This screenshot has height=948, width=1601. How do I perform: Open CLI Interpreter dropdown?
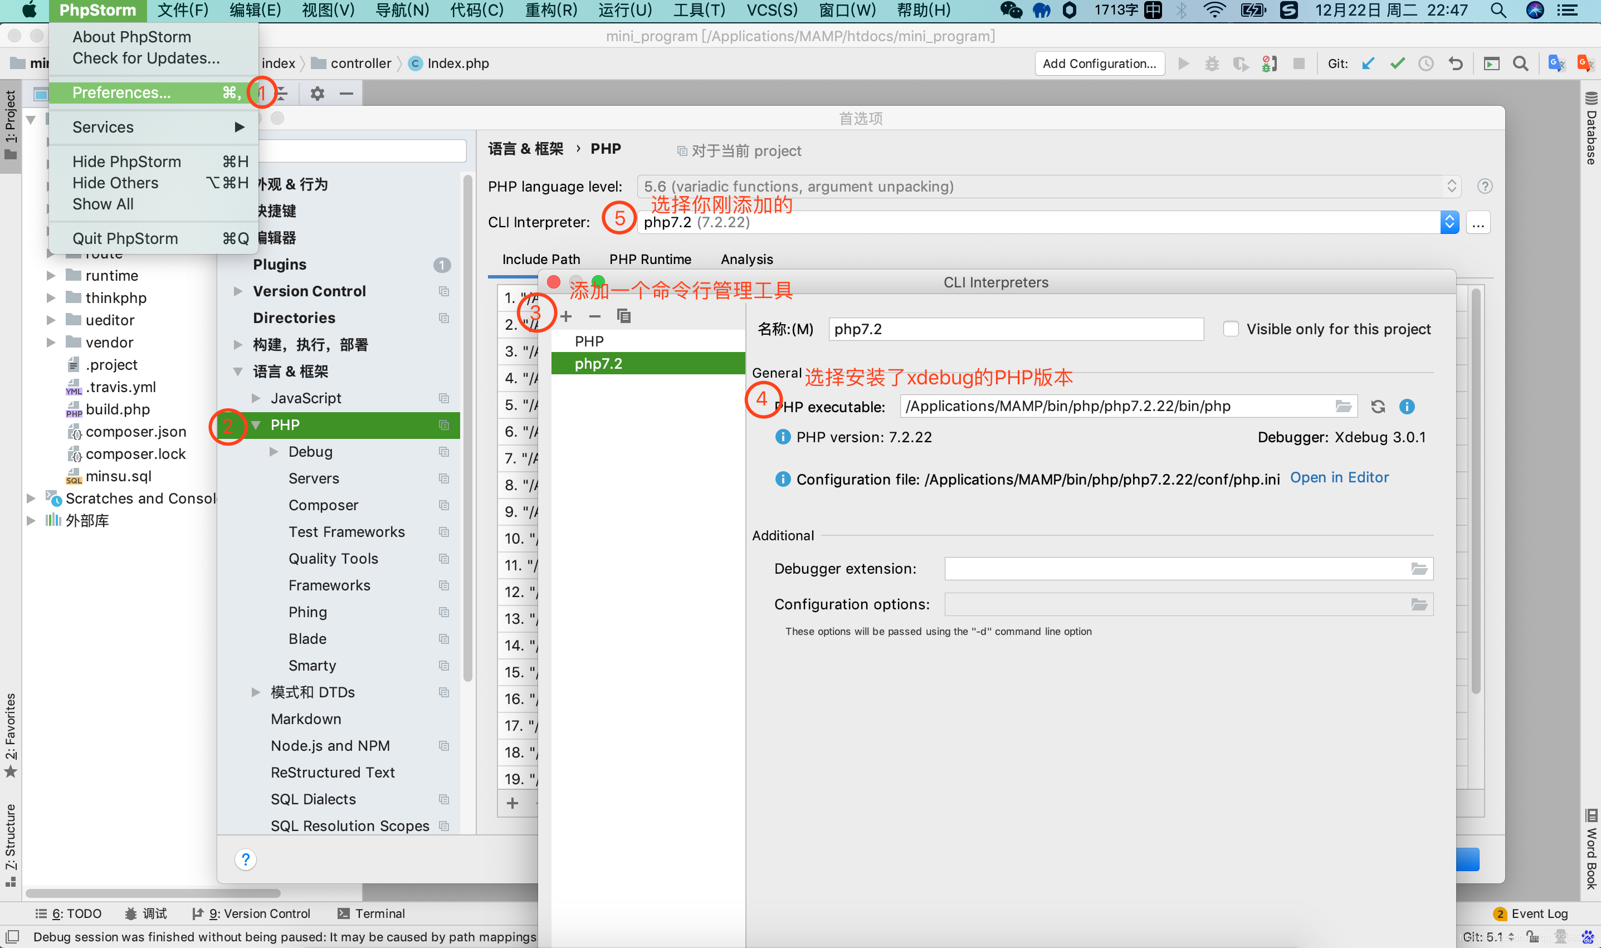pyautogui.click(x=1449, y=222)
